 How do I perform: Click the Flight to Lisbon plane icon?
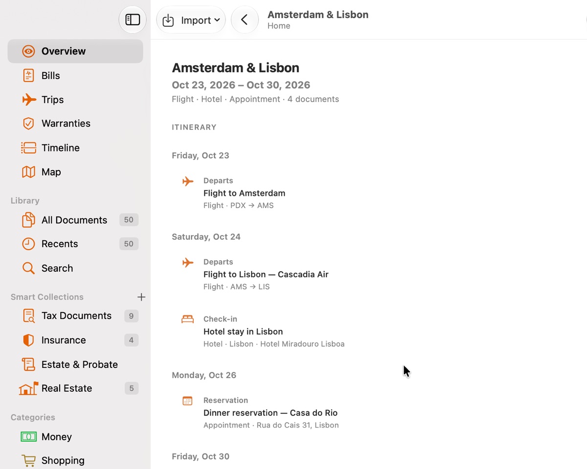188,263
